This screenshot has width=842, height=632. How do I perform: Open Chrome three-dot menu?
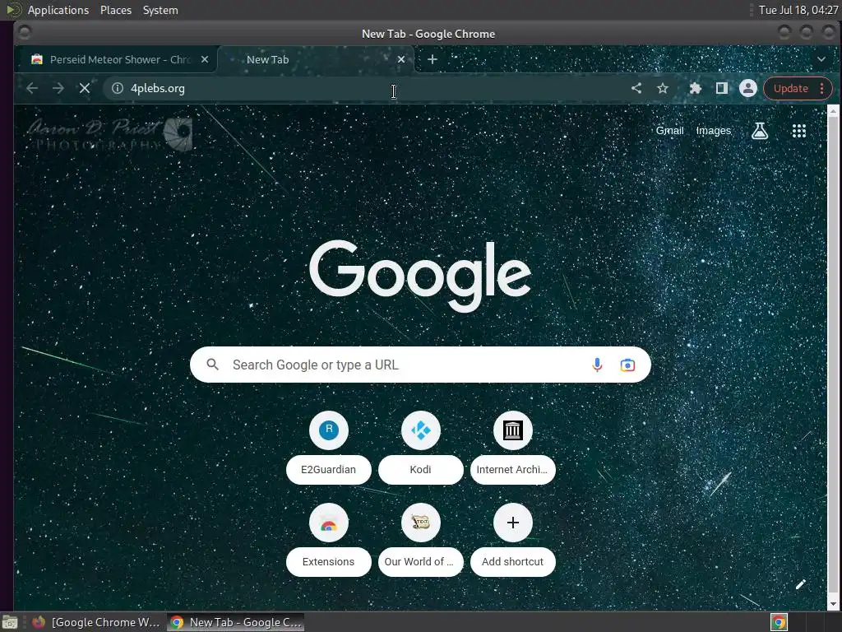pyautogui.click(x=821, y=88)
